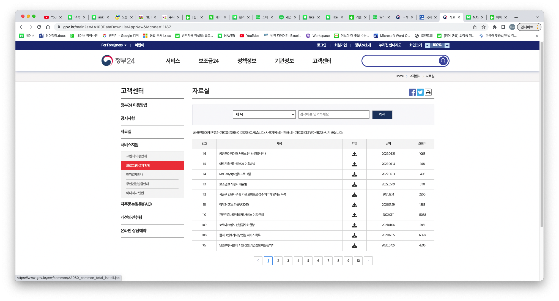Click the magnifier search icon in header
This screenshot has height=301, width=559.
point(443,61)
